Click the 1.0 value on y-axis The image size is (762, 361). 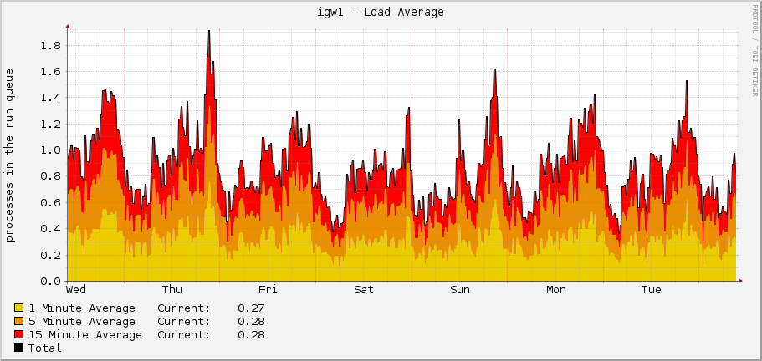[50, 150]
